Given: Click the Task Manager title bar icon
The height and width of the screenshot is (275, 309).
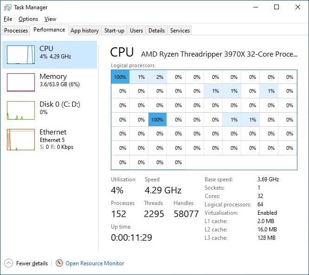Looking at the screenshot, I should click(x=8, y=7).
